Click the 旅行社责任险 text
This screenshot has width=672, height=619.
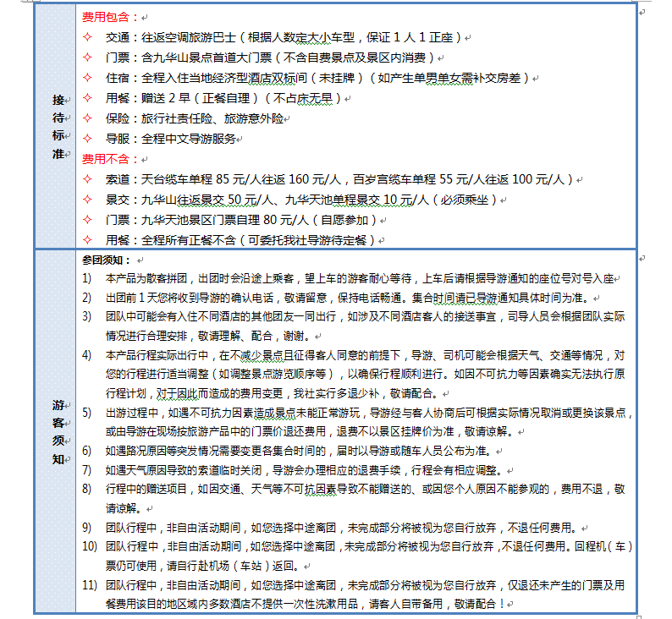[177, 118]
